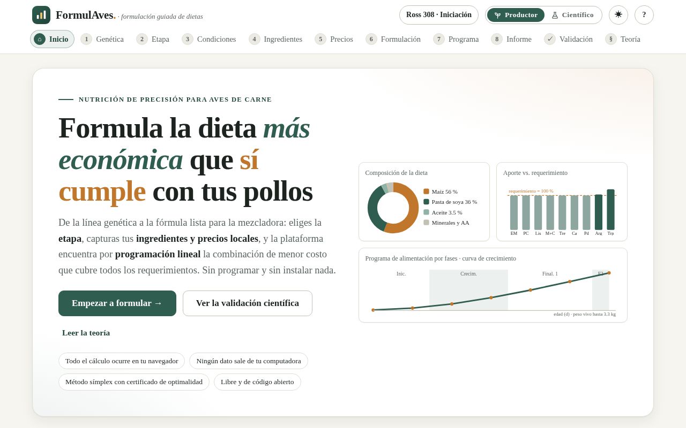Click the 'requerimiento = 100 %' label
Image resolution: width=686 pixels, height=428 pixels.
pos(531,191)
